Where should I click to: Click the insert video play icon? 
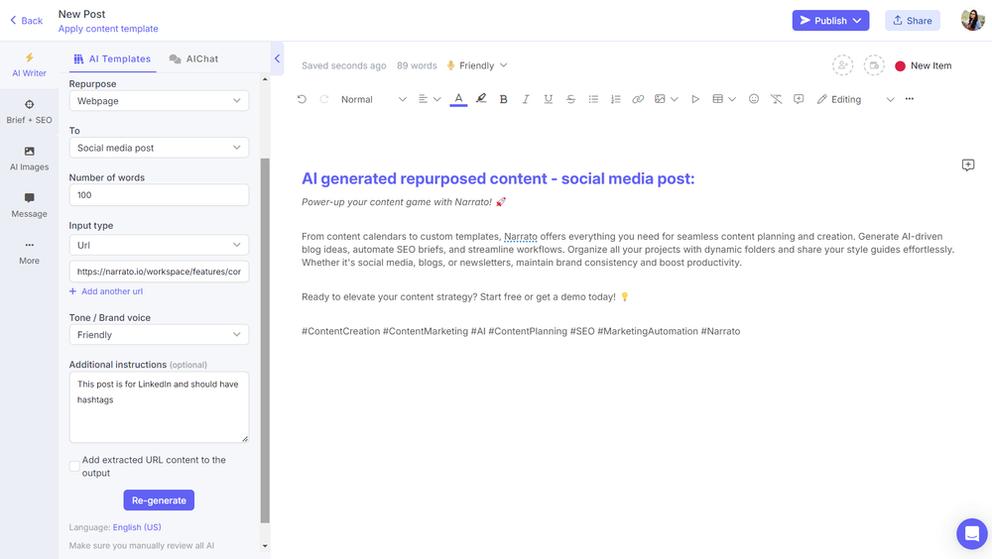(695, 99)
